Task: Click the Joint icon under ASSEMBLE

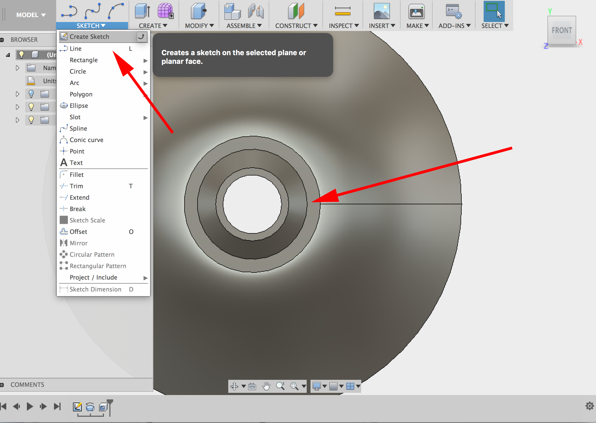Action: coord(256,11)
